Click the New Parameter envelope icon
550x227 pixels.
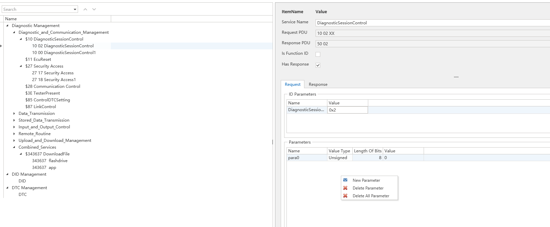[345, 180]
